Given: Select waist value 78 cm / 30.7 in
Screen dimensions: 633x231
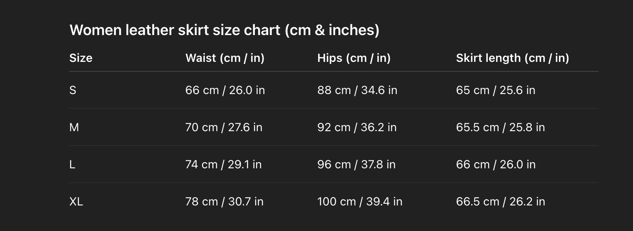Looking at the screenshot, I should point(224,202).
